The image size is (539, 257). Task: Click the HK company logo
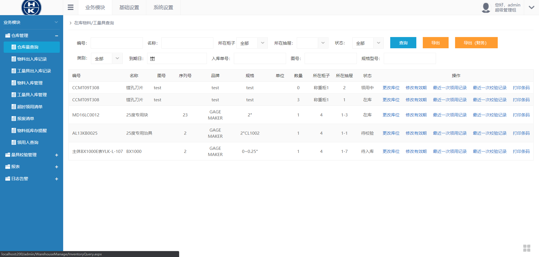coord(31,8)
